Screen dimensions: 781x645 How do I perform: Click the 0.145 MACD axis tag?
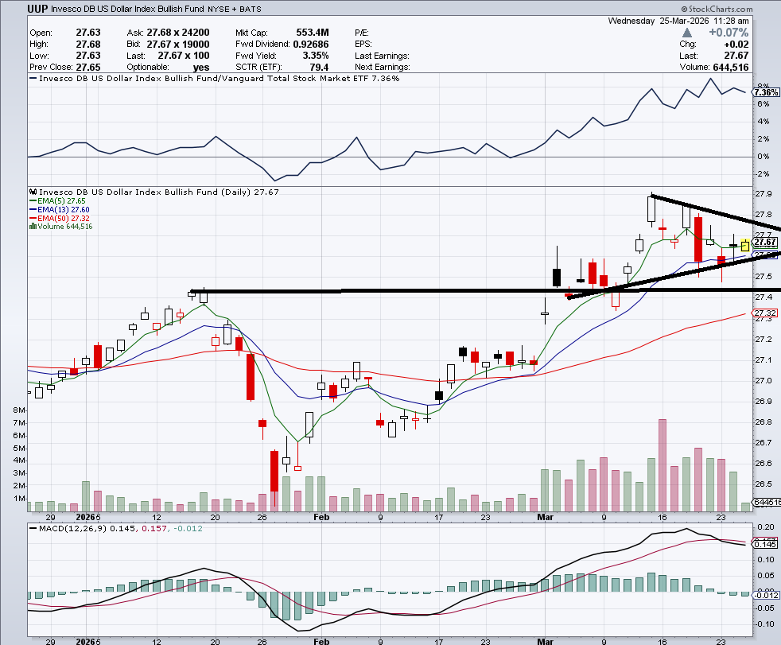tap(766, 544)
